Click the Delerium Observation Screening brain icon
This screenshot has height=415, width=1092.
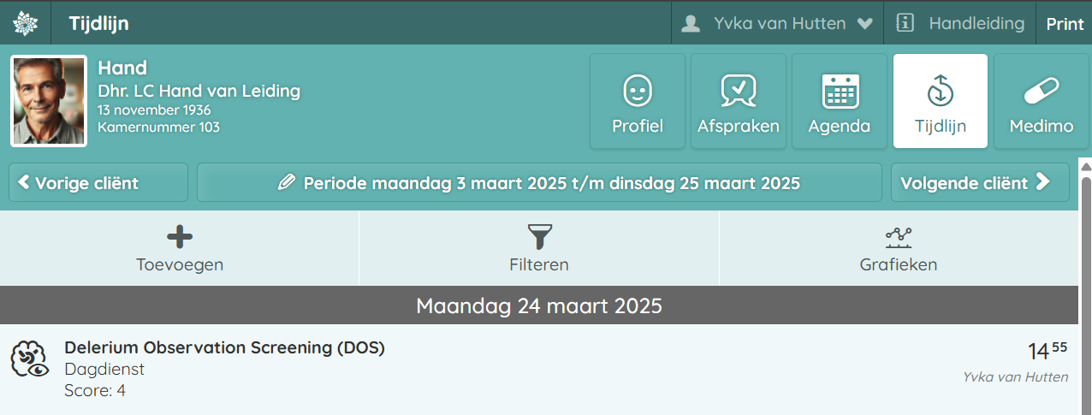pos(28,359)
